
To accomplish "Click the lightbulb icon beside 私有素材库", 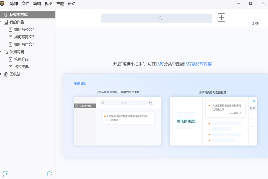I will pyautogui.click(x=6, y=15).
